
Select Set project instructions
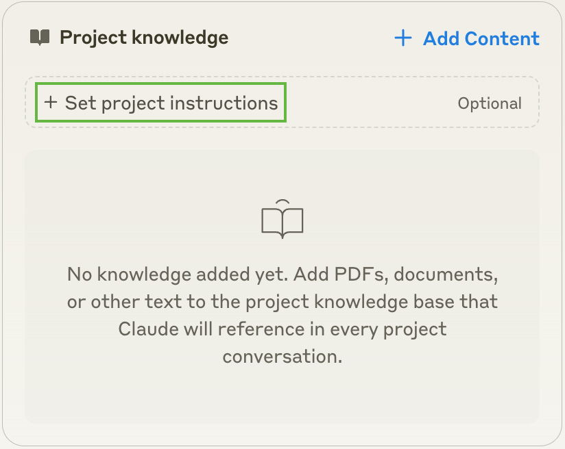pos(160,103)
